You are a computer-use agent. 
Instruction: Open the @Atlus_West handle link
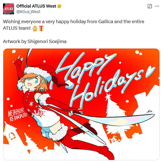(x=28, y=12)
